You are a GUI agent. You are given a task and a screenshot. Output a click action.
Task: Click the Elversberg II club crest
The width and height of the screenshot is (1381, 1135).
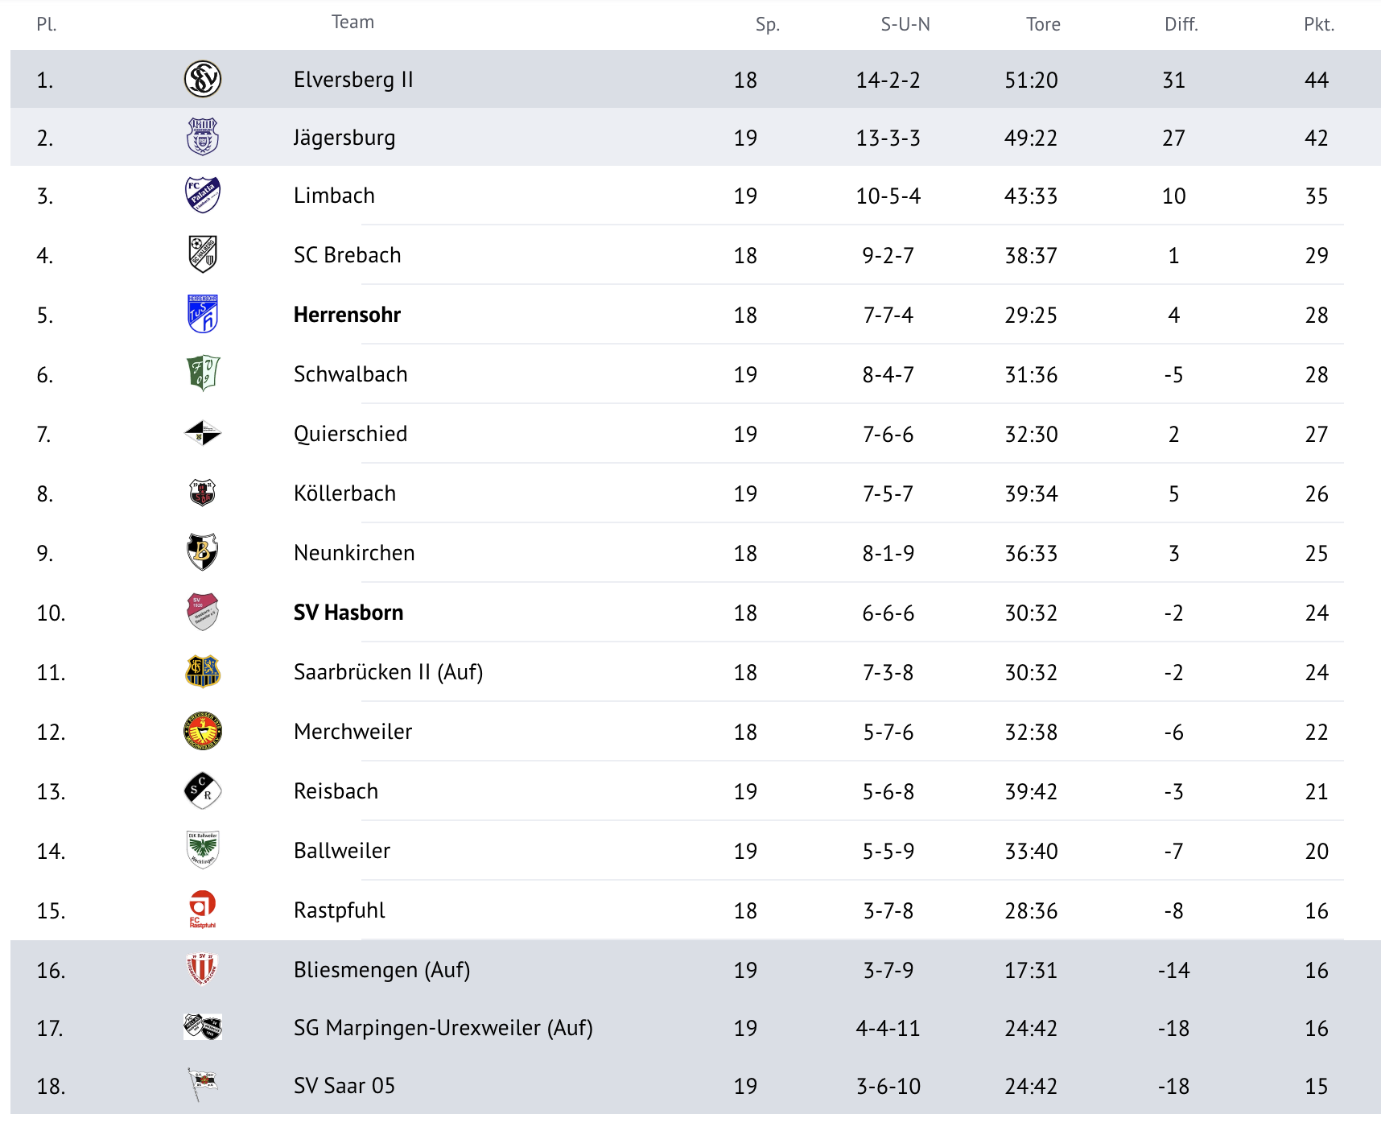pyautogui.click(x=203, y=79)
